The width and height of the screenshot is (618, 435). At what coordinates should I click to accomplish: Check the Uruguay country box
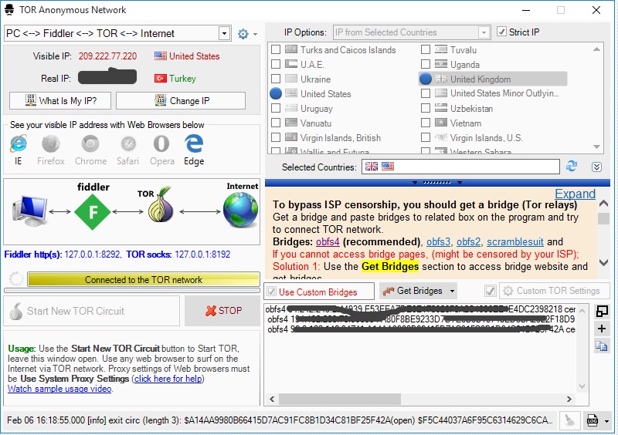point(276,108)
